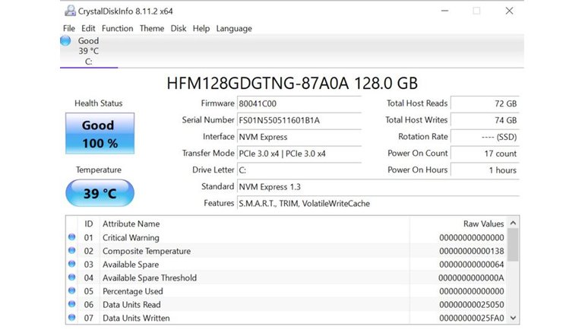This screenshot has width=585, height=330.
Task: Select the Available Spare attribute name in row 03
Action: [x=131, y=265]
